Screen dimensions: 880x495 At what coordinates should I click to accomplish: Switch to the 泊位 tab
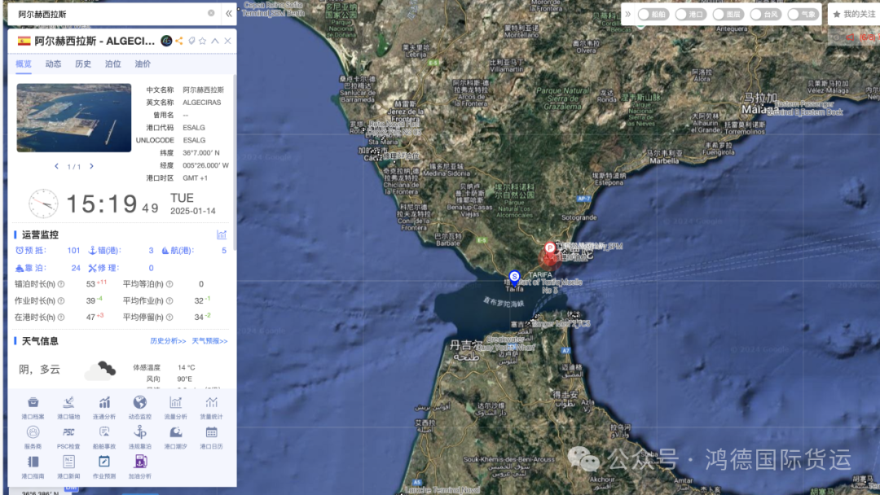[x=112, y=64]
